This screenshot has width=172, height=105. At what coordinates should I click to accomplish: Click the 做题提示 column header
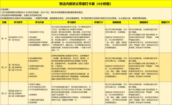(x=144, y=22)
